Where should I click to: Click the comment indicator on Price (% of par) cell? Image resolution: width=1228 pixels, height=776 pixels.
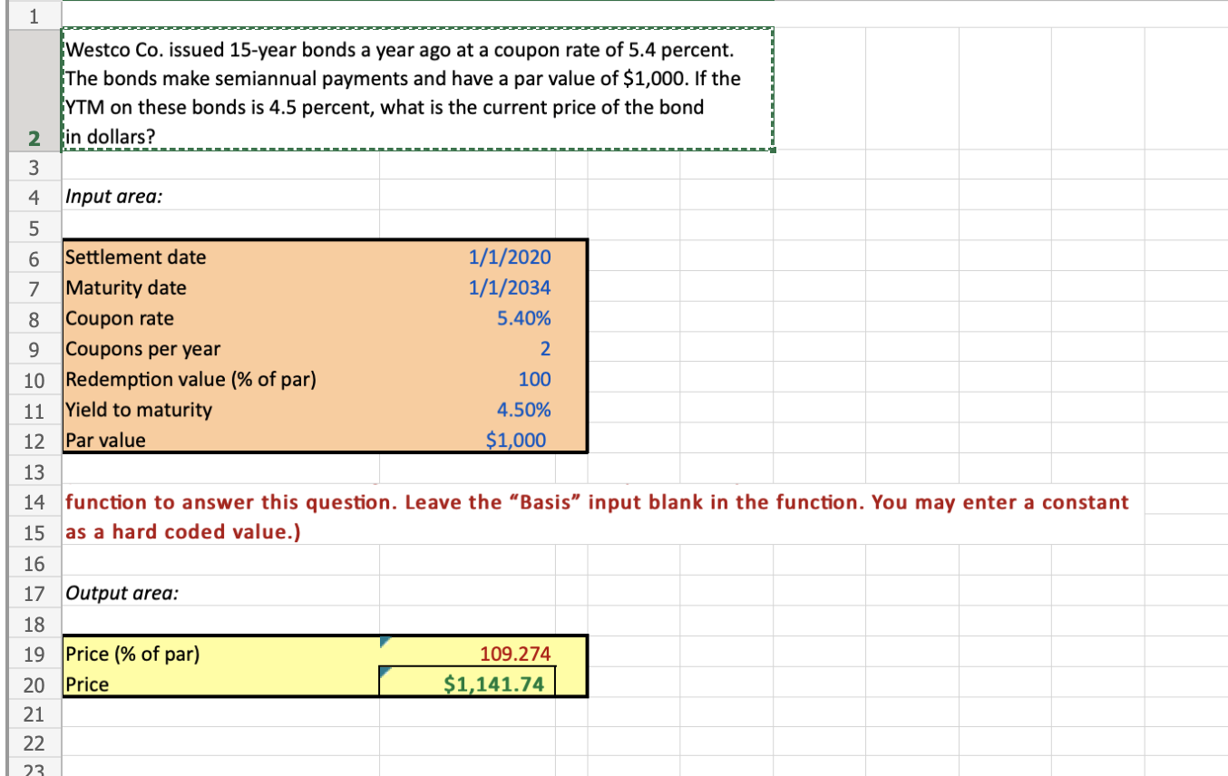tap(384, 644)
